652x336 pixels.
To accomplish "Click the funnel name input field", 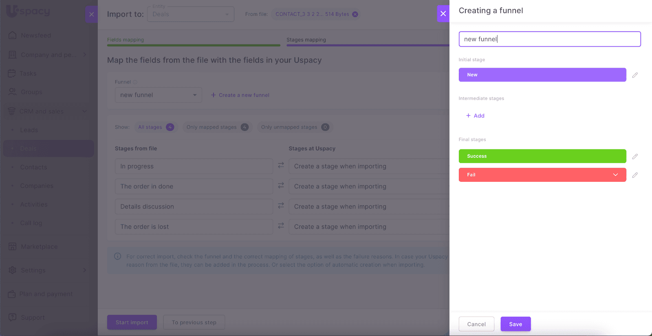I will coord(550,39).
